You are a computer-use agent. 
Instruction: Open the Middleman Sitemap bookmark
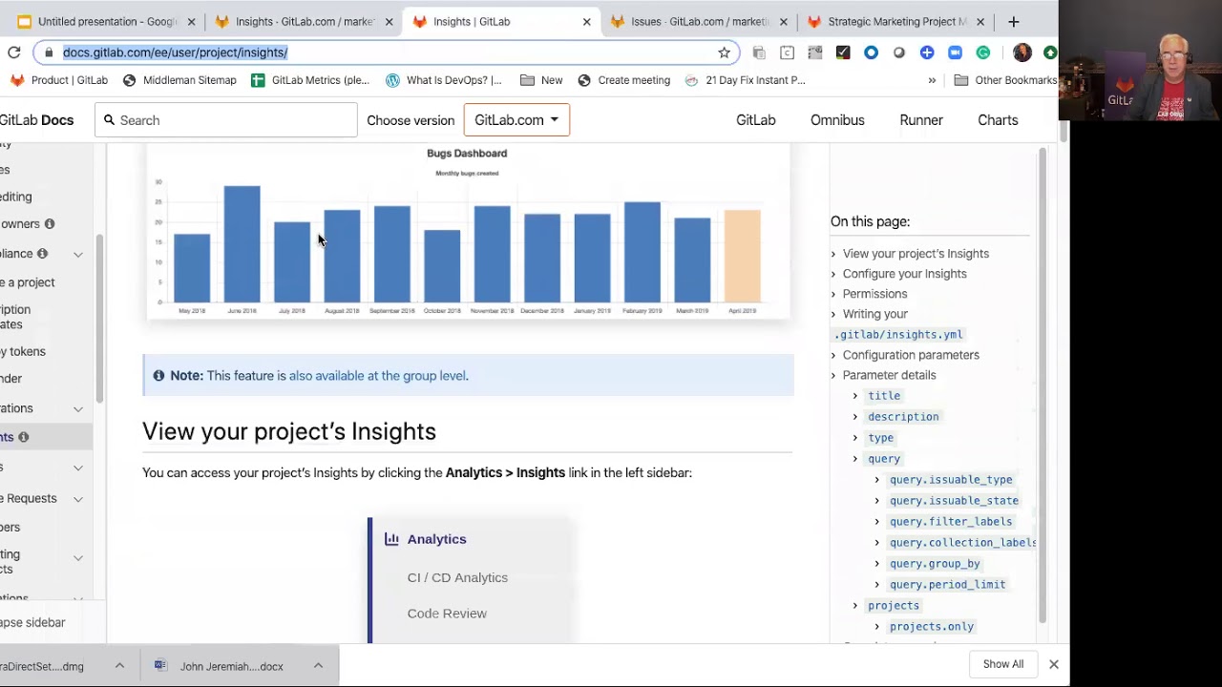(179, 80)
